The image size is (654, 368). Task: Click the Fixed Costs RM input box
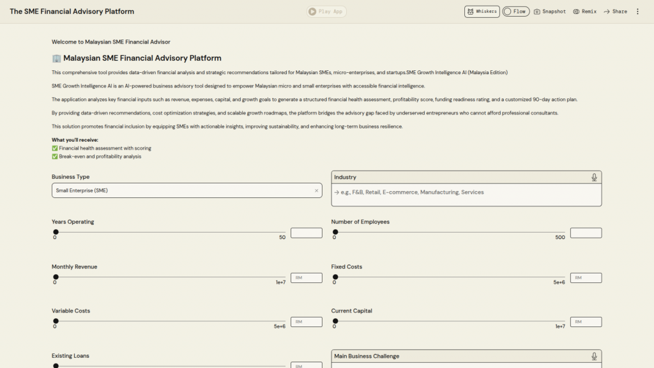point(586,278)
